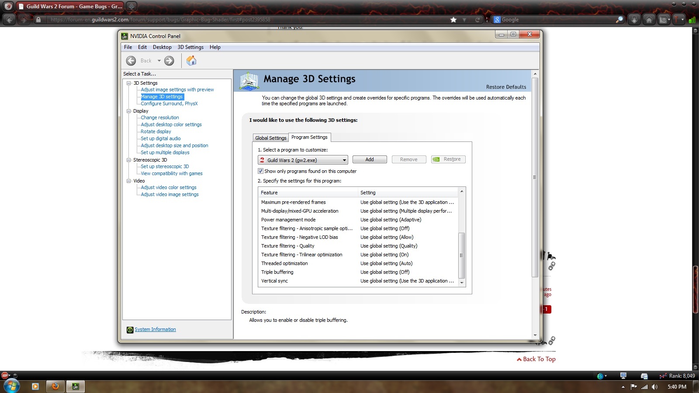This screenshot has height=393, width=699.
Task: Open a new browser tab
Action: tap(131, 6)
